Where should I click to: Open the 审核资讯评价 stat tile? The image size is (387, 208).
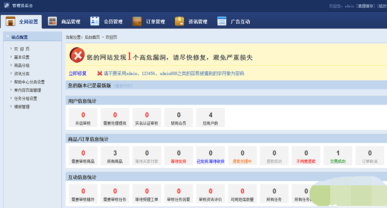click(x=211, y=194)
